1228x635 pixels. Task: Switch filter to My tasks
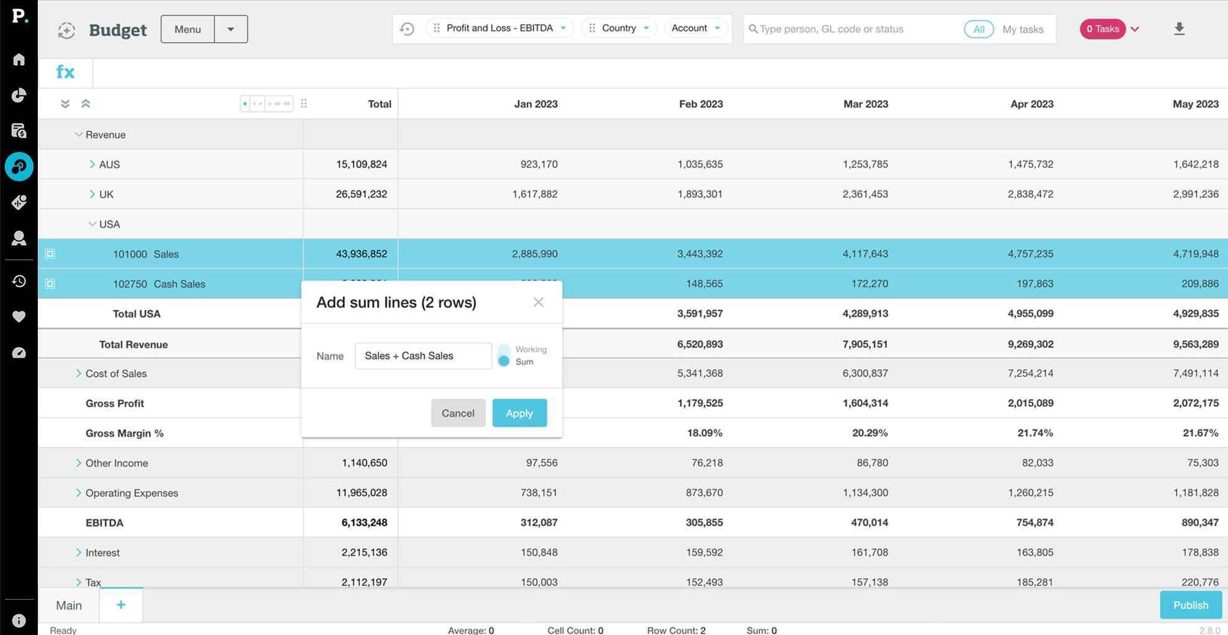point(1022,29)
